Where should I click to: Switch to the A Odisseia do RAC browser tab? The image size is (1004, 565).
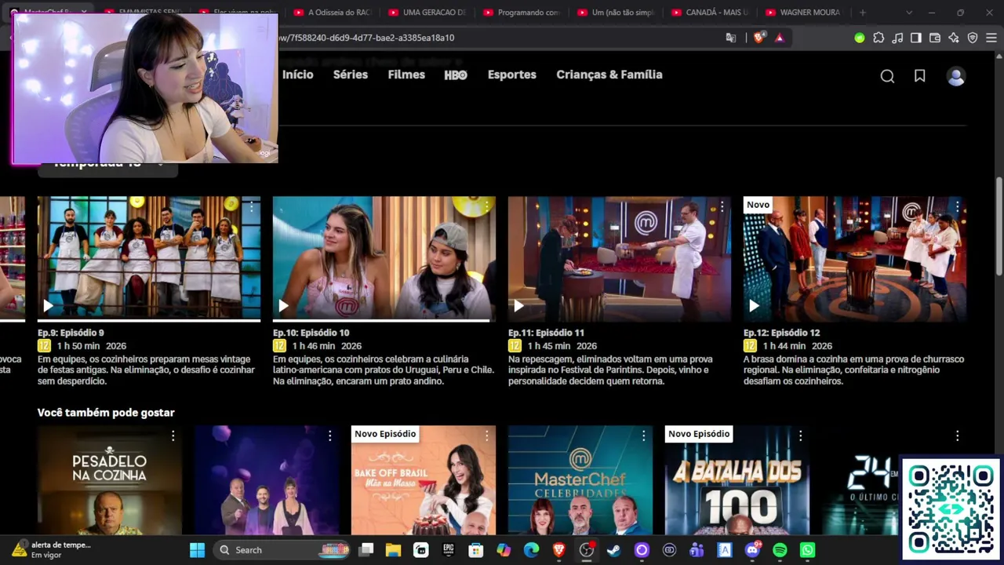pos(333,13)
